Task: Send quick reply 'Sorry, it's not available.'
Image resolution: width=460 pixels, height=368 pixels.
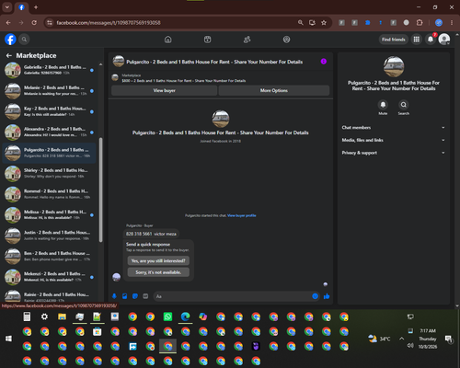Action: pyautogui.click(x=158, y=272)
